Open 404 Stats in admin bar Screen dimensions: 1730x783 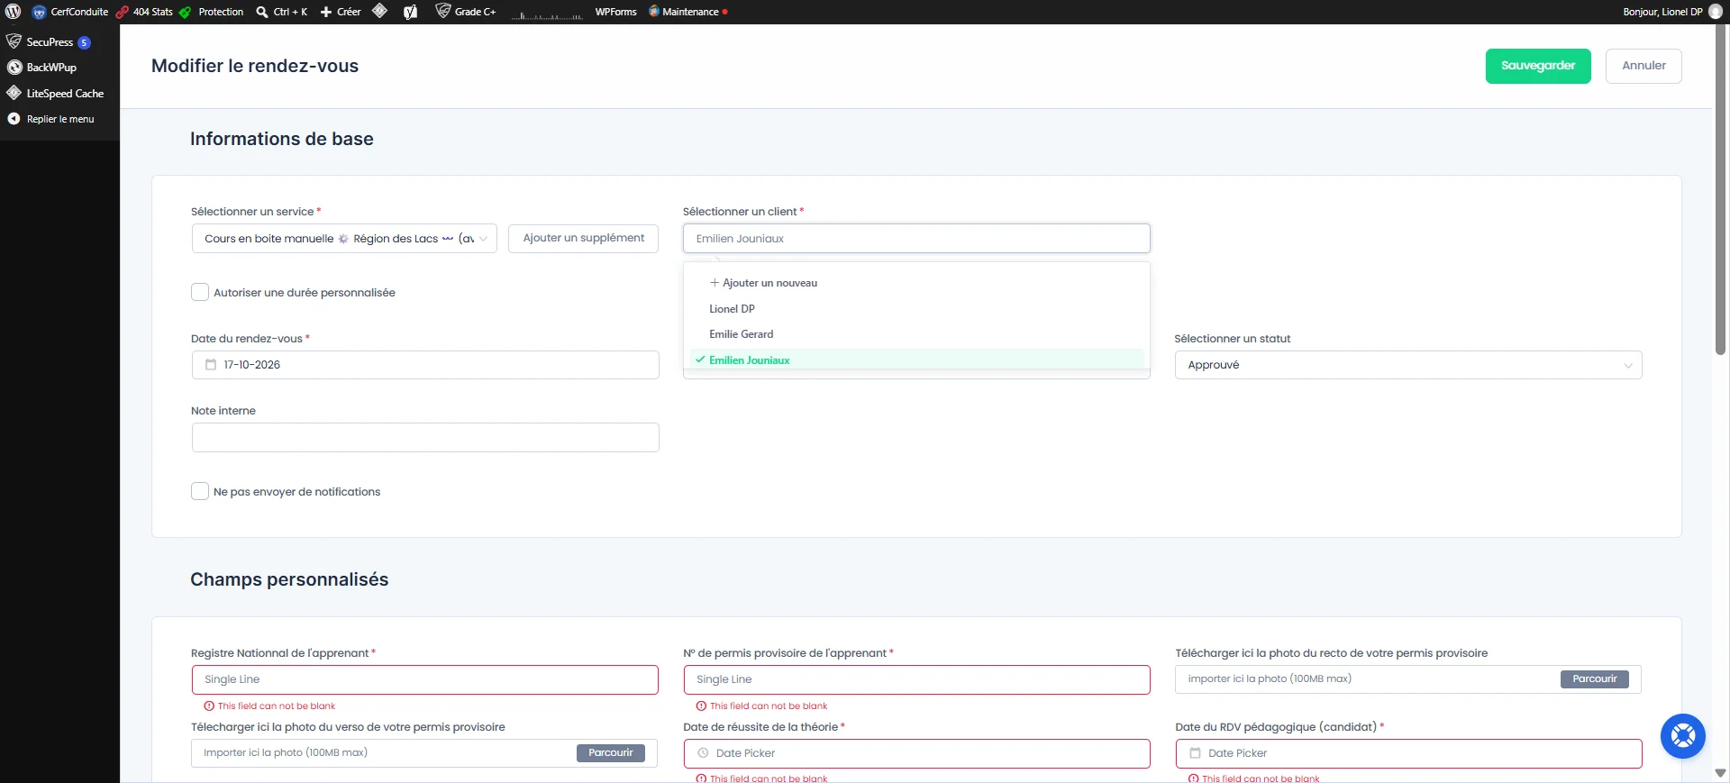point(144,12)
